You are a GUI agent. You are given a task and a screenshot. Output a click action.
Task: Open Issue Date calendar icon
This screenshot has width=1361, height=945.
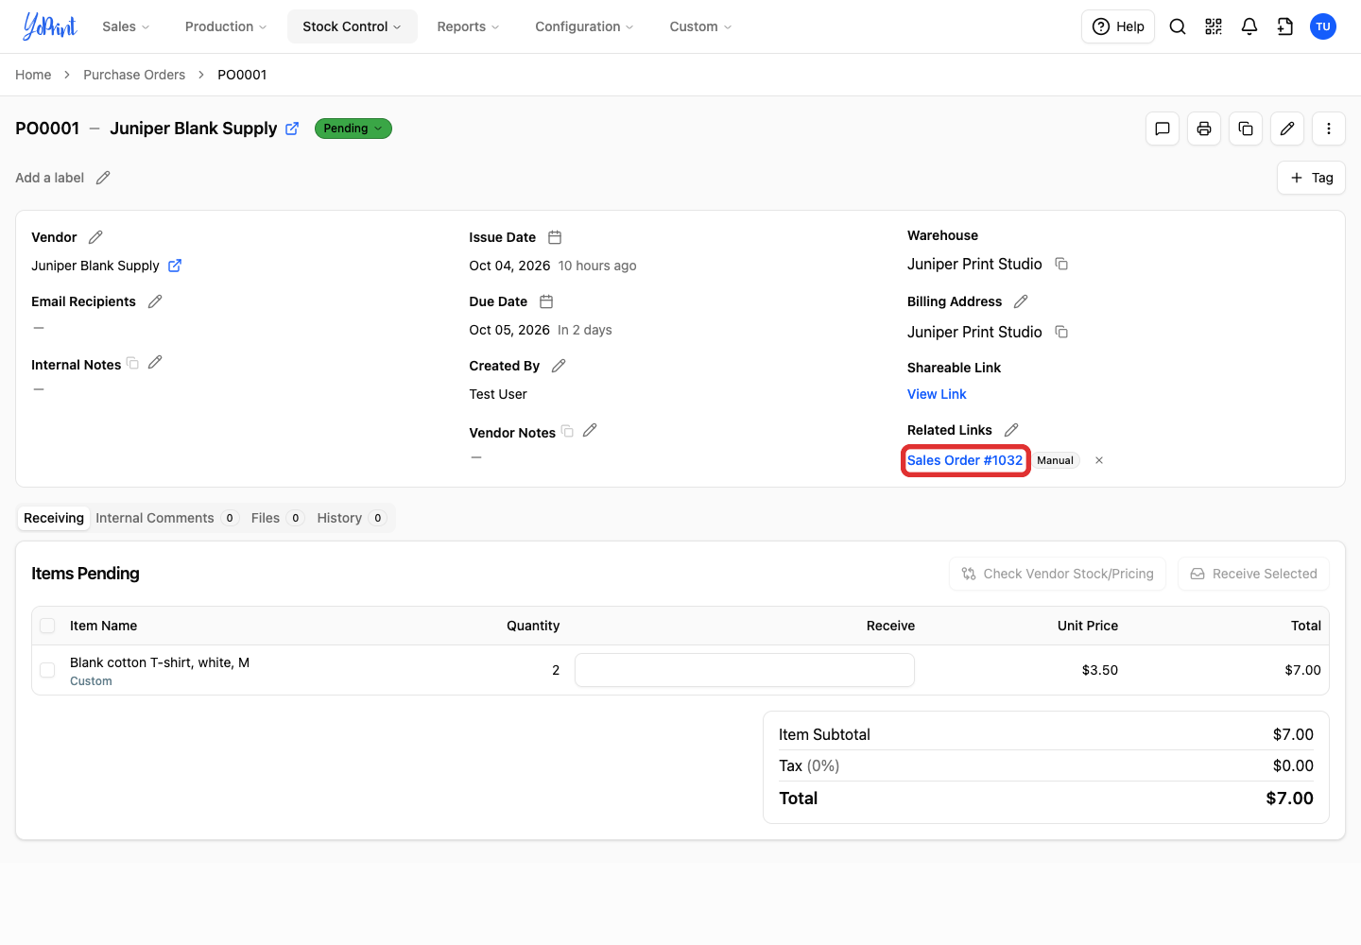555,237
